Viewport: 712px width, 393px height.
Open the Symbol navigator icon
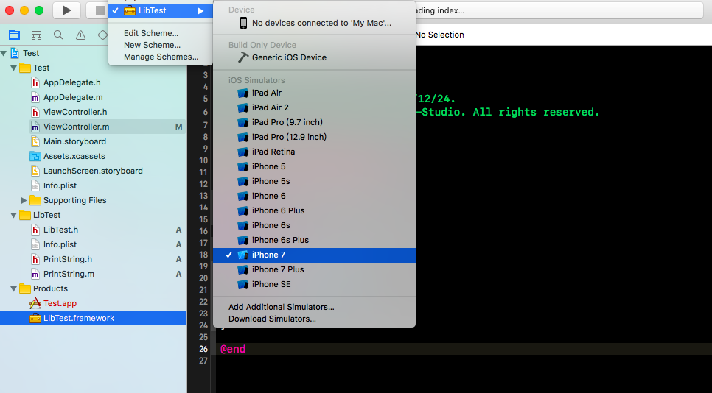(36, 35)
